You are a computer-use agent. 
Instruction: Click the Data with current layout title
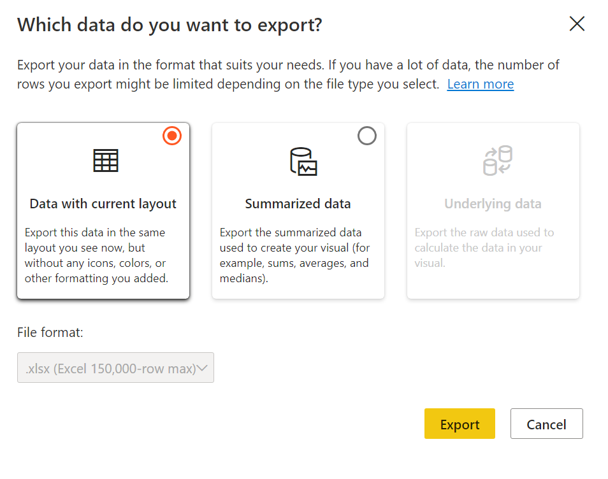(x=103, y=204)
